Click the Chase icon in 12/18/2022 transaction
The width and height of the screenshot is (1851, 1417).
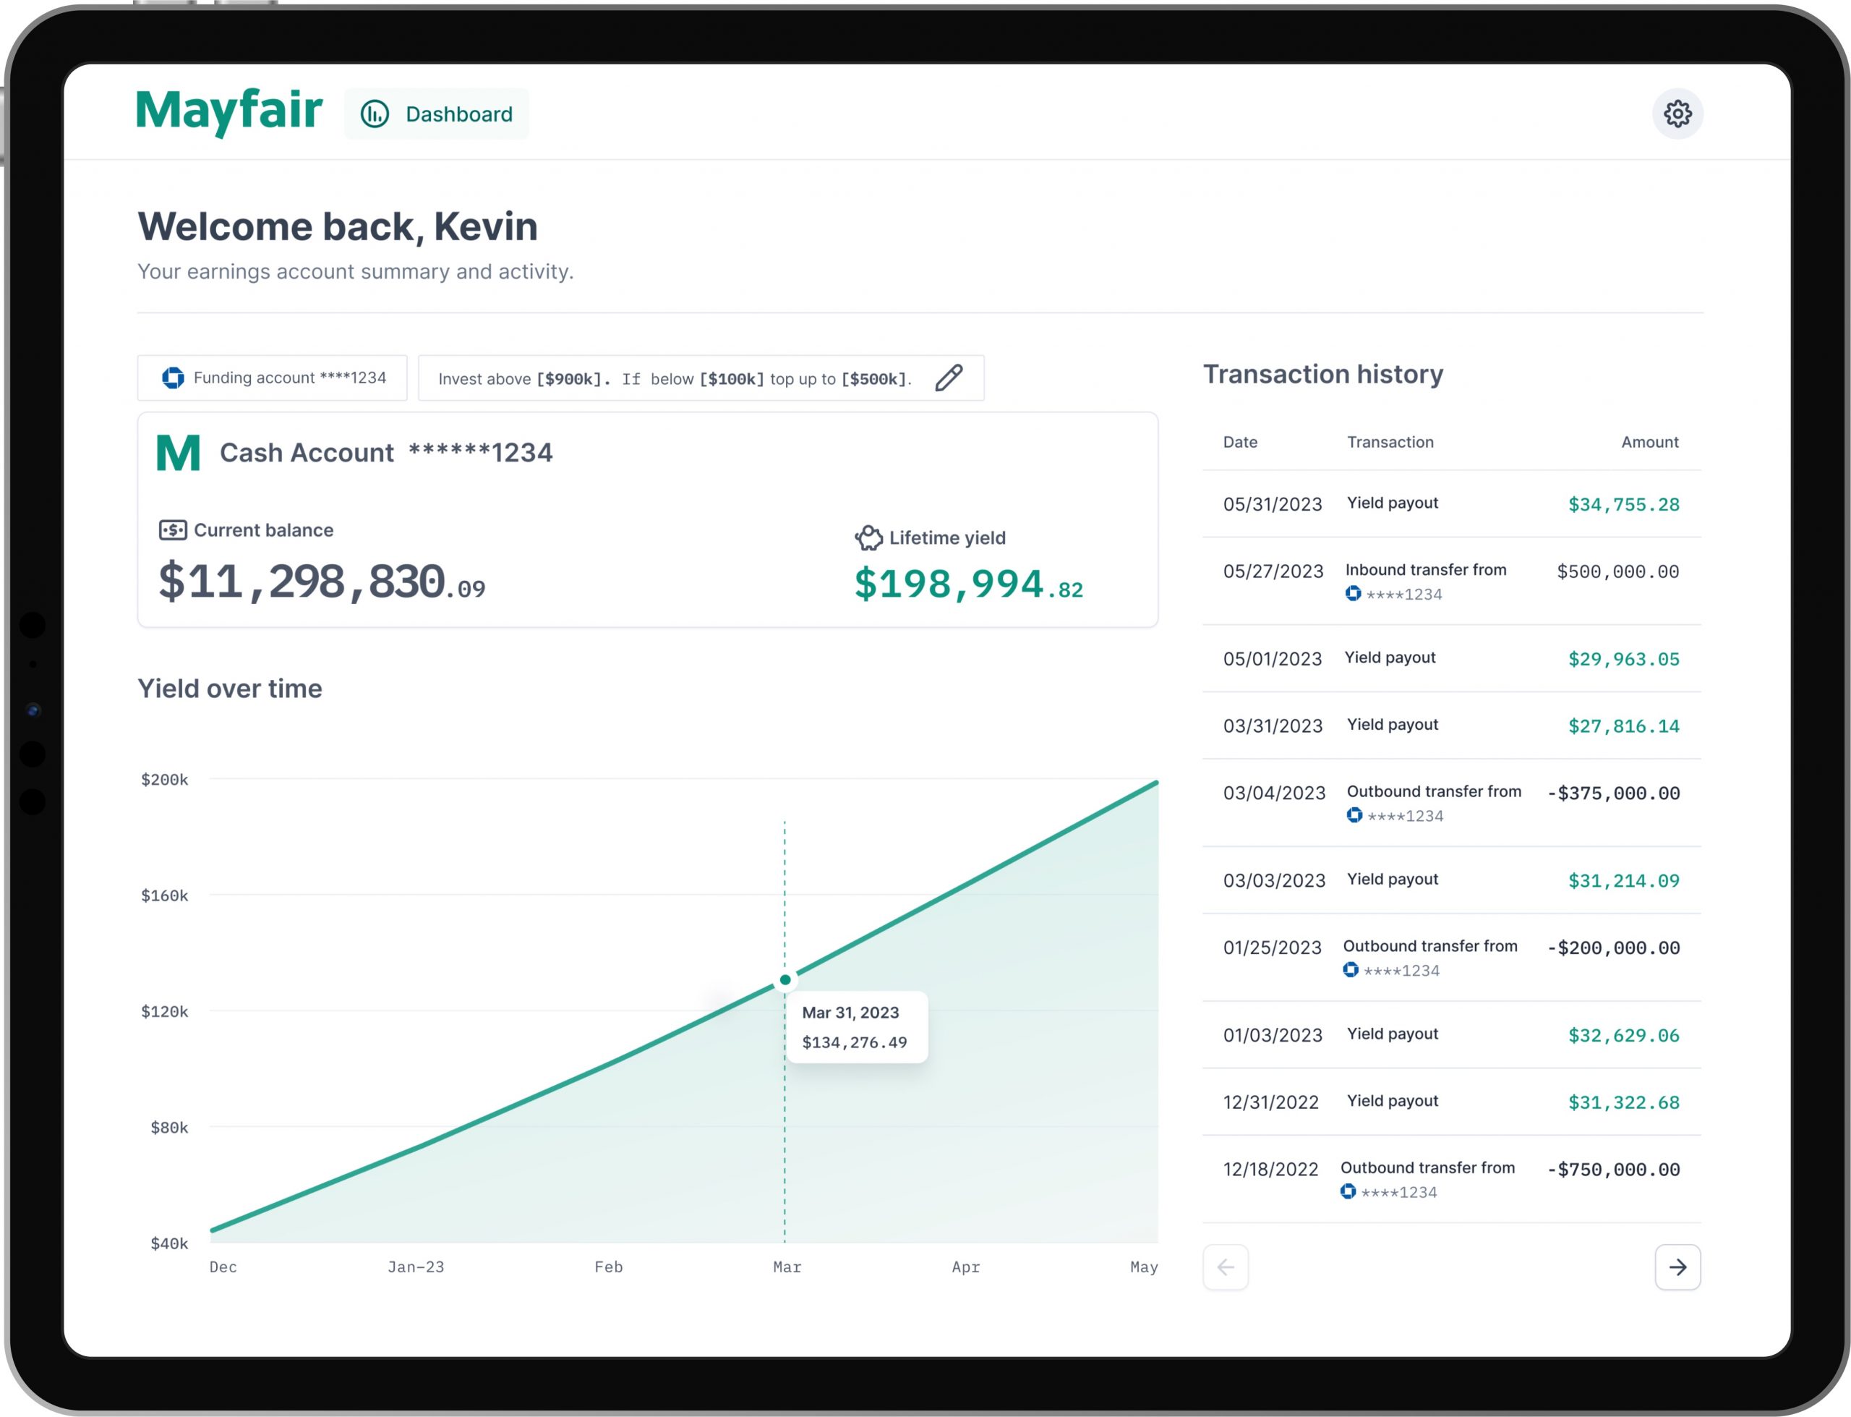pyautogui.click(x=1348, y=1191)
